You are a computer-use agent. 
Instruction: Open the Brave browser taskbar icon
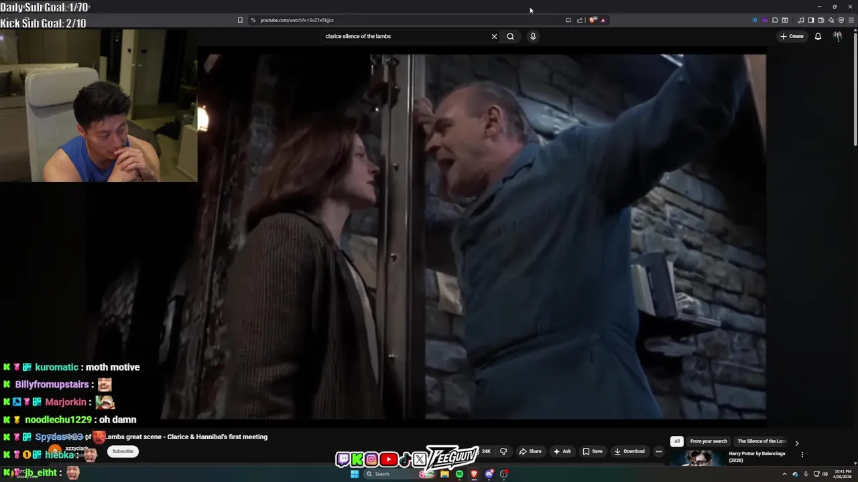pyautogui.click(x=474, y=474)
